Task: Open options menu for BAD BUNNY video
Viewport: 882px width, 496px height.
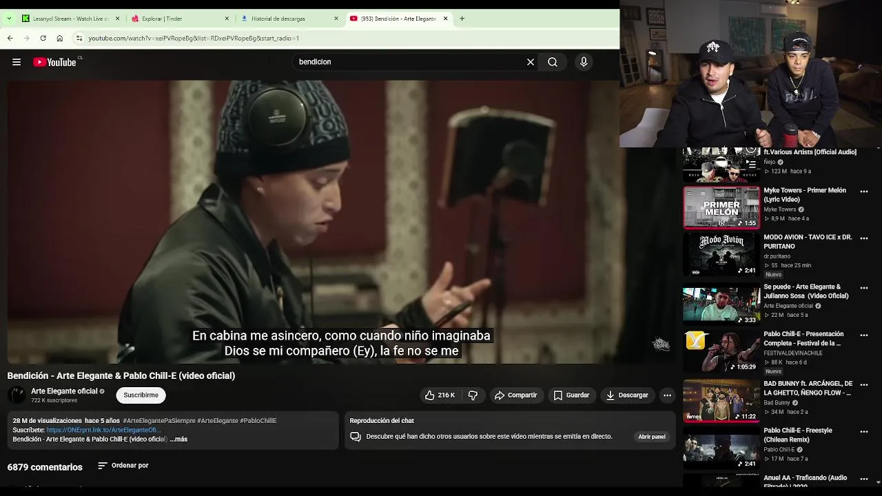Action: coord(864,384)
